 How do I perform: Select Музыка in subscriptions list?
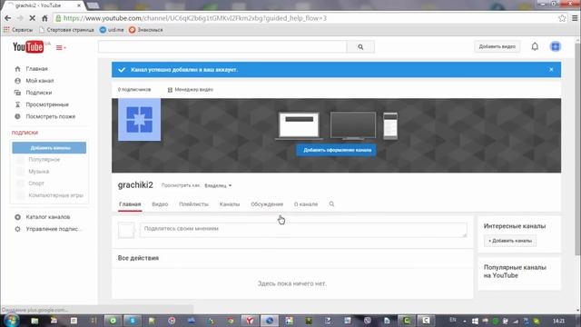click(x=38, y=172)
